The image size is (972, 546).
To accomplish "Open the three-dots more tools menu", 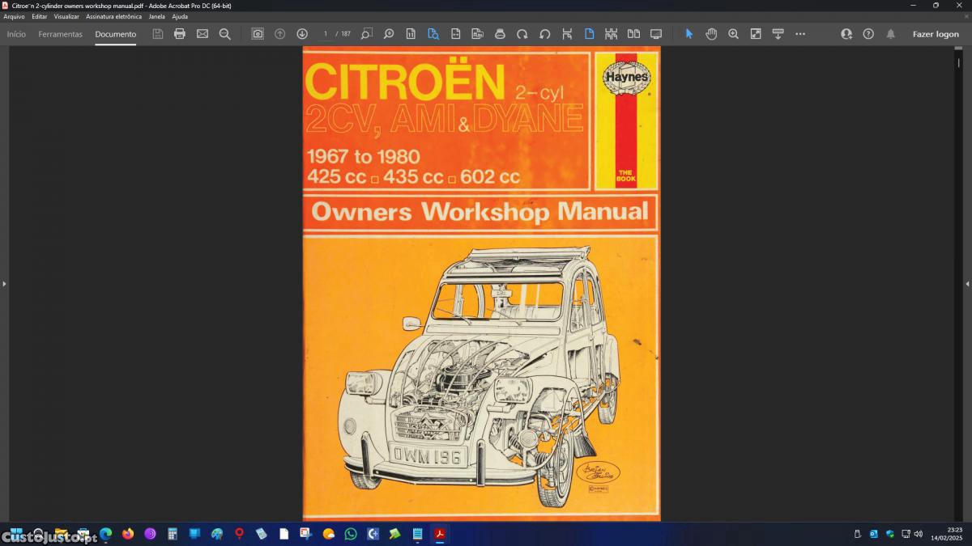I will 800,34.
